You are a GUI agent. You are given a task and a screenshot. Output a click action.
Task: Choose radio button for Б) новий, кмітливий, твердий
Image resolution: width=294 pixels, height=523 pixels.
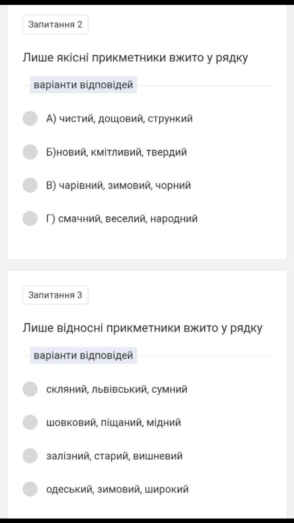point(30,152)
